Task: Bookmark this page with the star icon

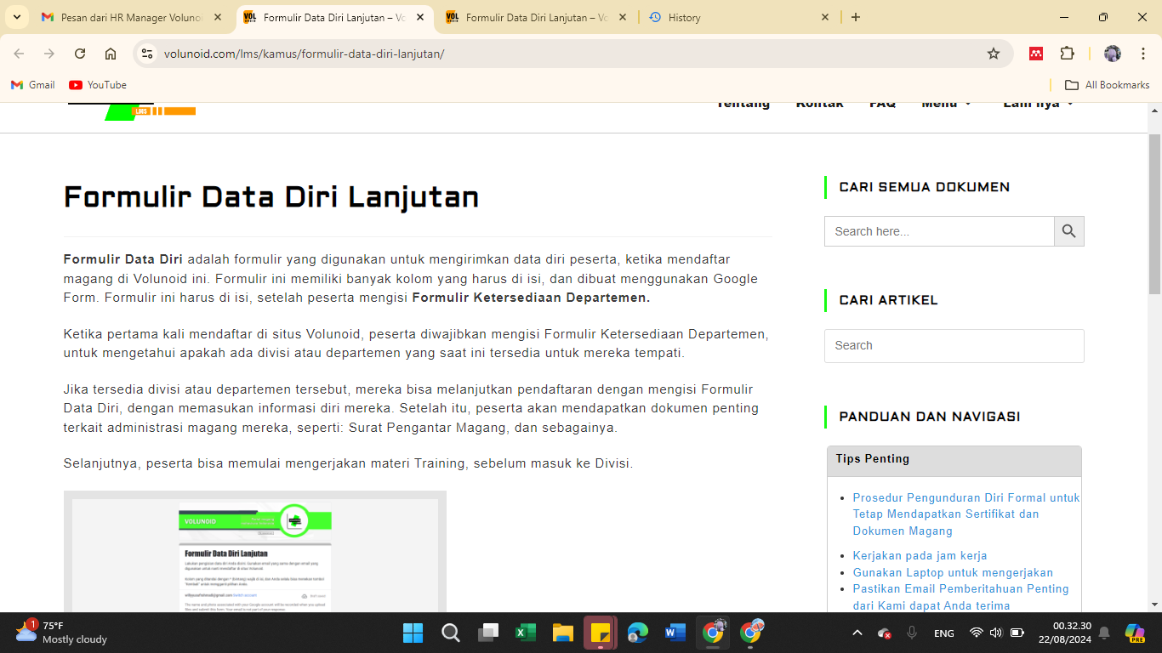Action: (994, 54)
